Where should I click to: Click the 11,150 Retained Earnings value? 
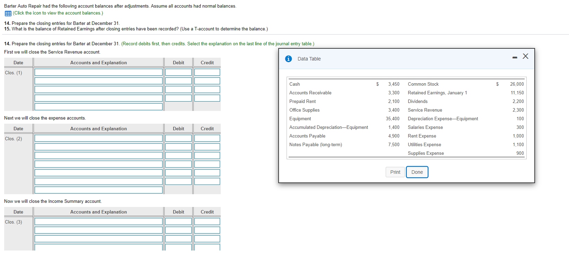[517, 93]
